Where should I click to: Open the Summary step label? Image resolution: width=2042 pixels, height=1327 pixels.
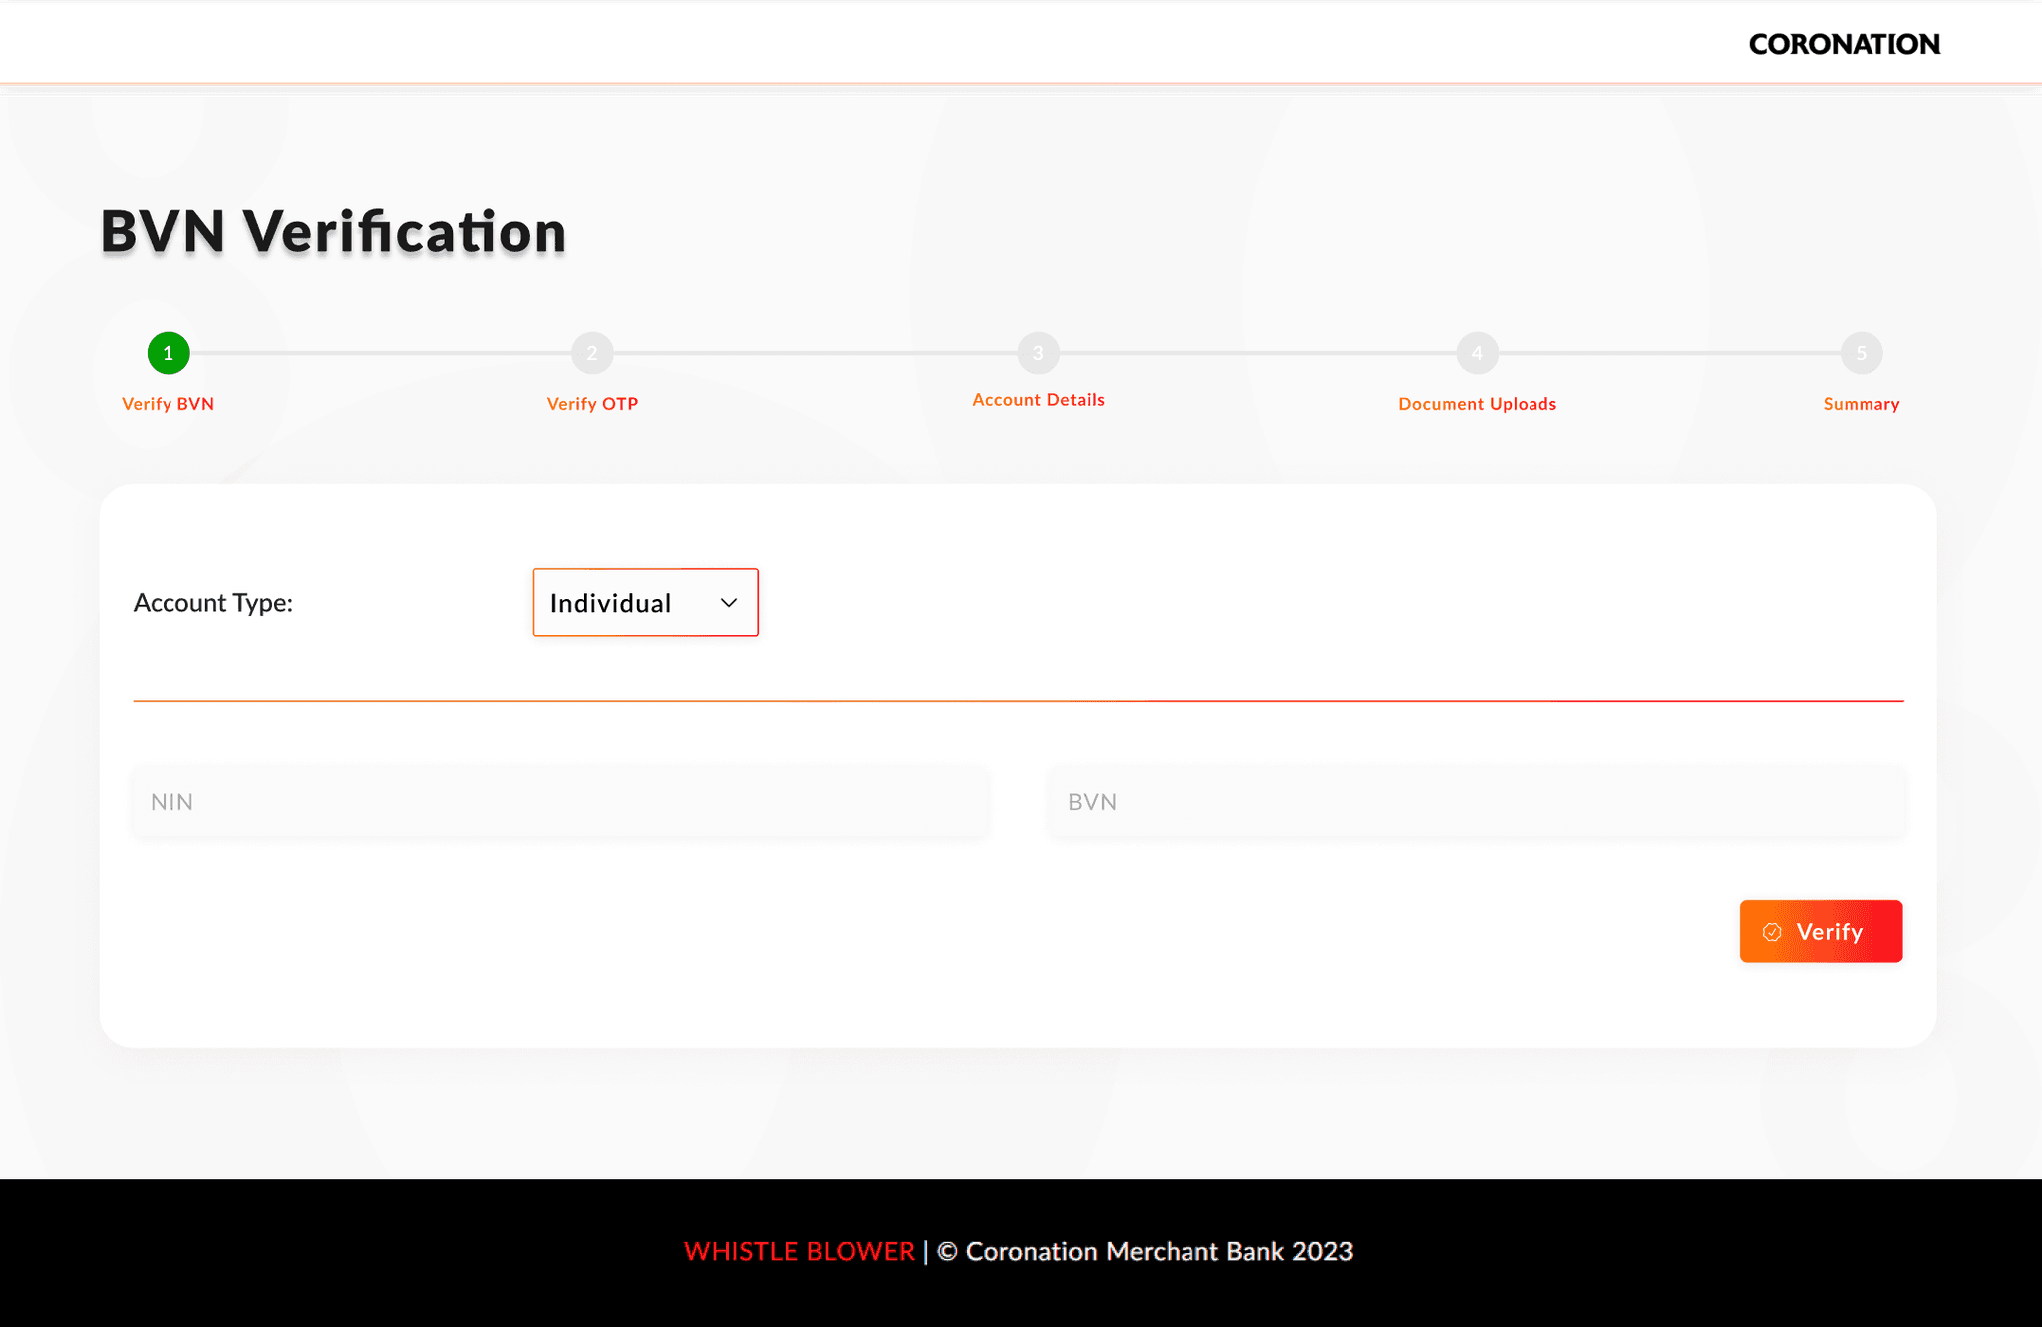click(x=1861, y=404)
